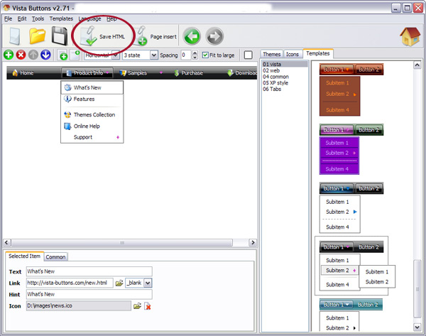
Task: Choose the purple template thumbnail
Action: [351, 149]
